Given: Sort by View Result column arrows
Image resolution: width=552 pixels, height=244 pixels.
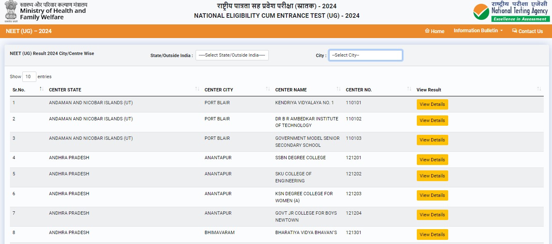Looking at the screenshot, I should [x=539, y=89].
